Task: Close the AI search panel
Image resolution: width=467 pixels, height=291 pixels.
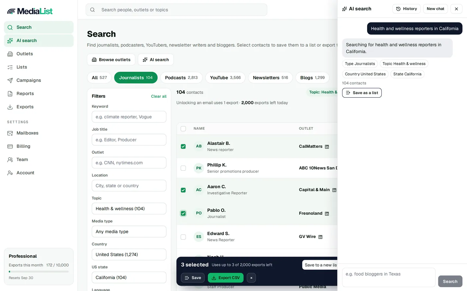Action: click(456, 9)
